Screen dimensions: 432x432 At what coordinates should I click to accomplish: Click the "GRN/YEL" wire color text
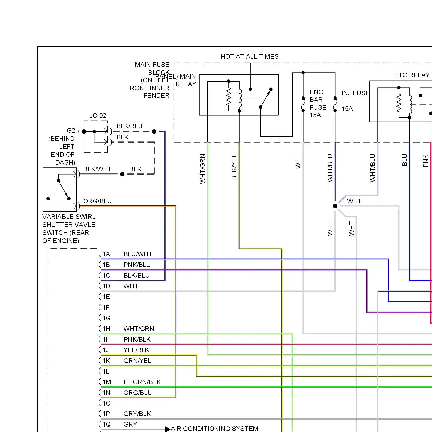(137, 361)
